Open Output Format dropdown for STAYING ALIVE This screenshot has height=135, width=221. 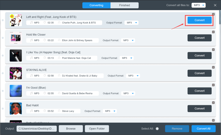133,76
